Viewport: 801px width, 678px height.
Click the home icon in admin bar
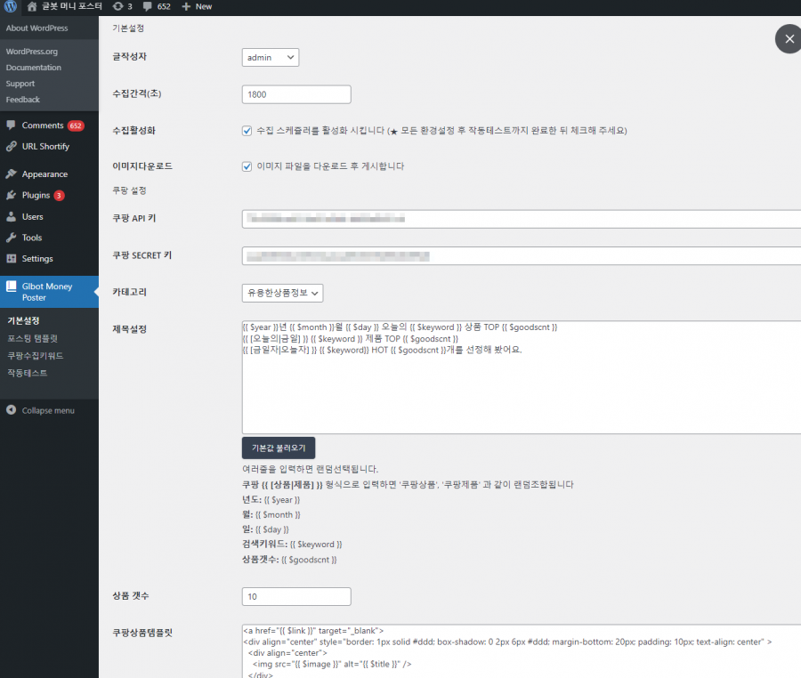click(x=32, y=6)
